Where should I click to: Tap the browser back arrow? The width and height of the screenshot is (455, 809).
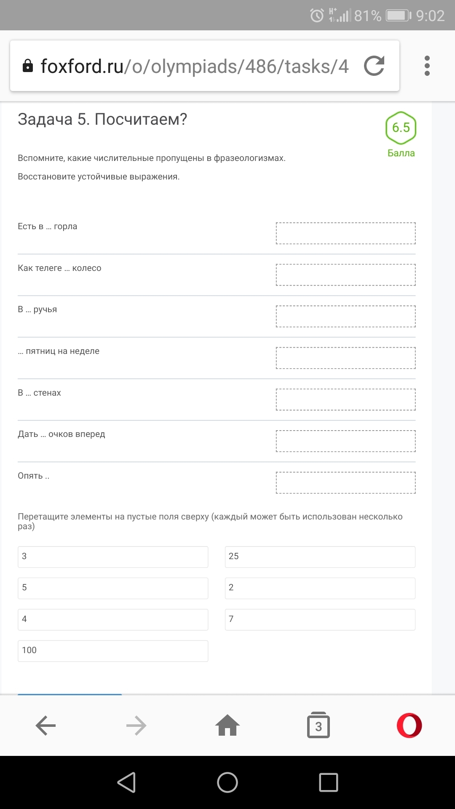click(x=45, y=726)
